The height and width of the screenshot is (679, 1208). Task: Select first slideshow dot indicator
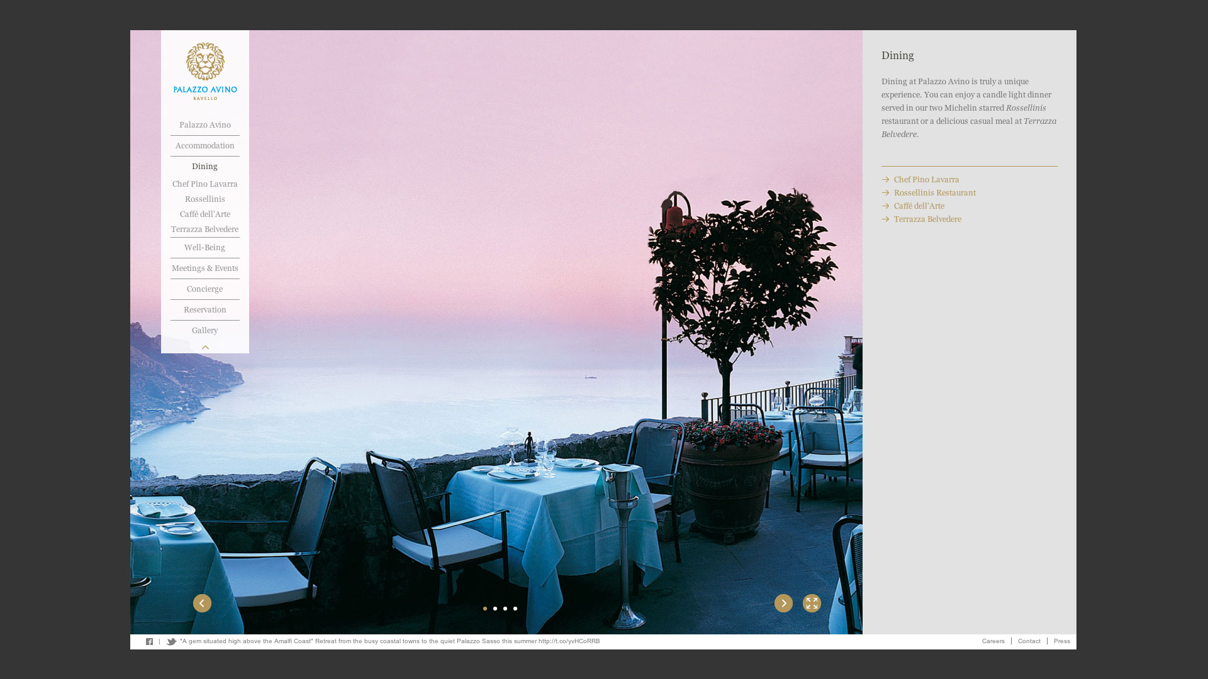point(485,609)
